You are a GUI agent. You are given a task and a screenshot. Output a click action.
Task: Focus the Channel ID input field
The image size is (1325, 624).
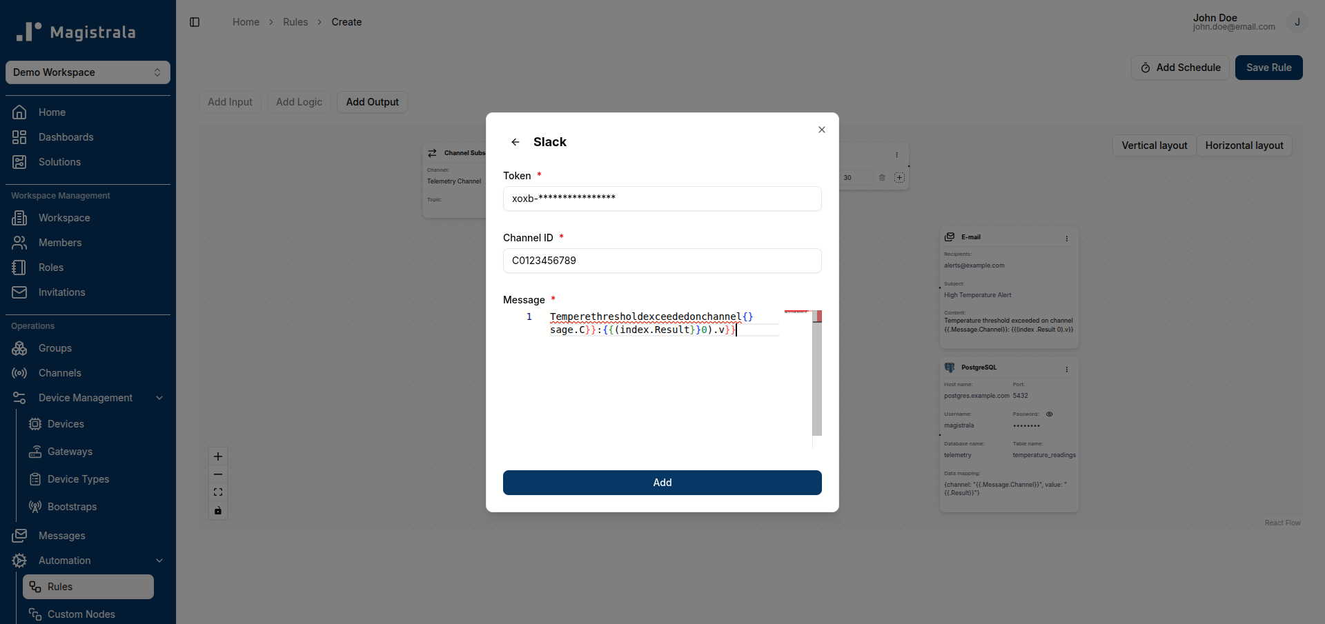point(662,261)
